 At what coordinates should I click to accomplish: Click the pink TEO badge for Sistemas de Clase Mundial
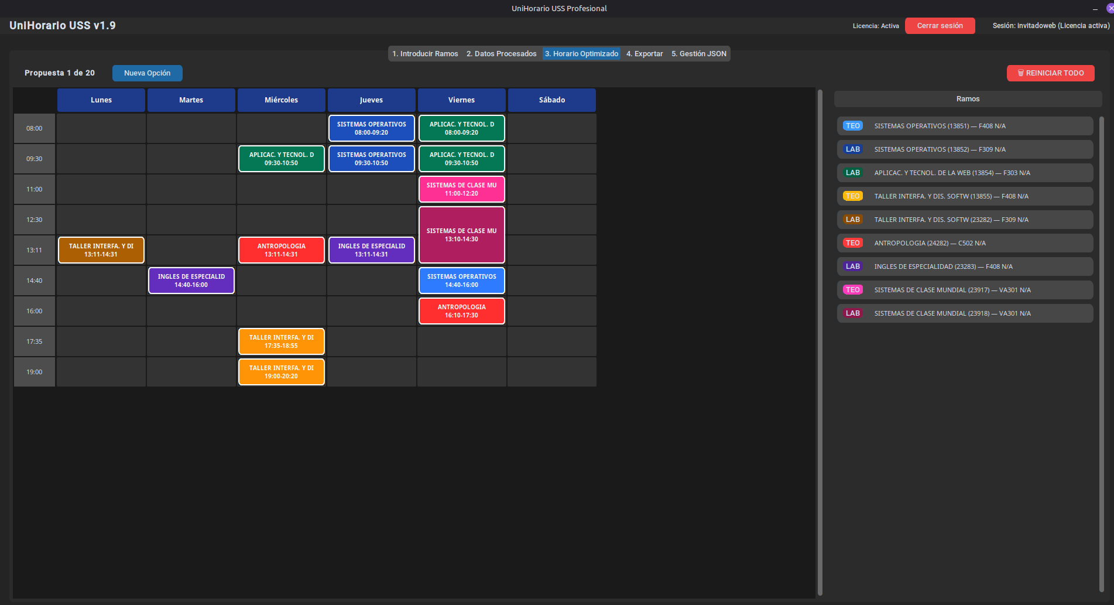pyautogui.click(x=852, y=290)
